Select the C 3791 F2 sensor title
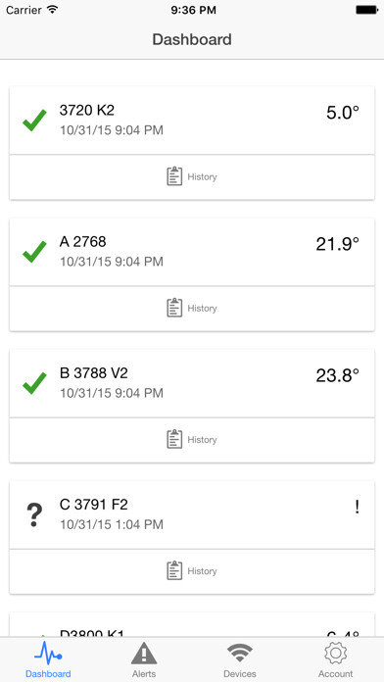This screenshot has width=384, height=682. 93,505
